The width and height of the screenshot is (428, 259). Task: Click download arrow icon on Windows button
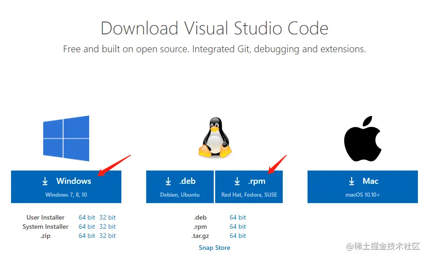coord(45,181)
